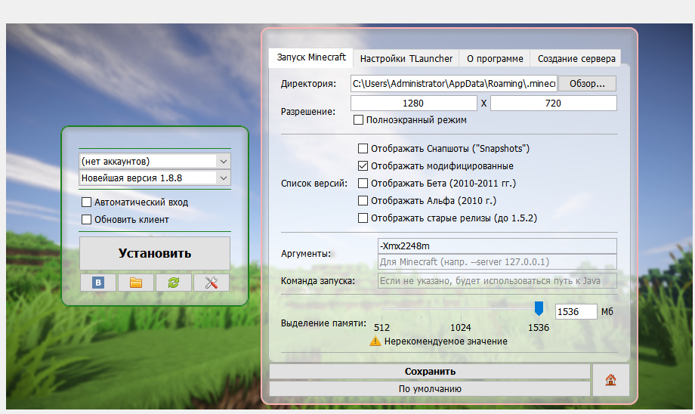The height and width of the screenshot is (414, 695).
Task: Check Отображать Альфа (2010 г.)
Action: (363, 200)
